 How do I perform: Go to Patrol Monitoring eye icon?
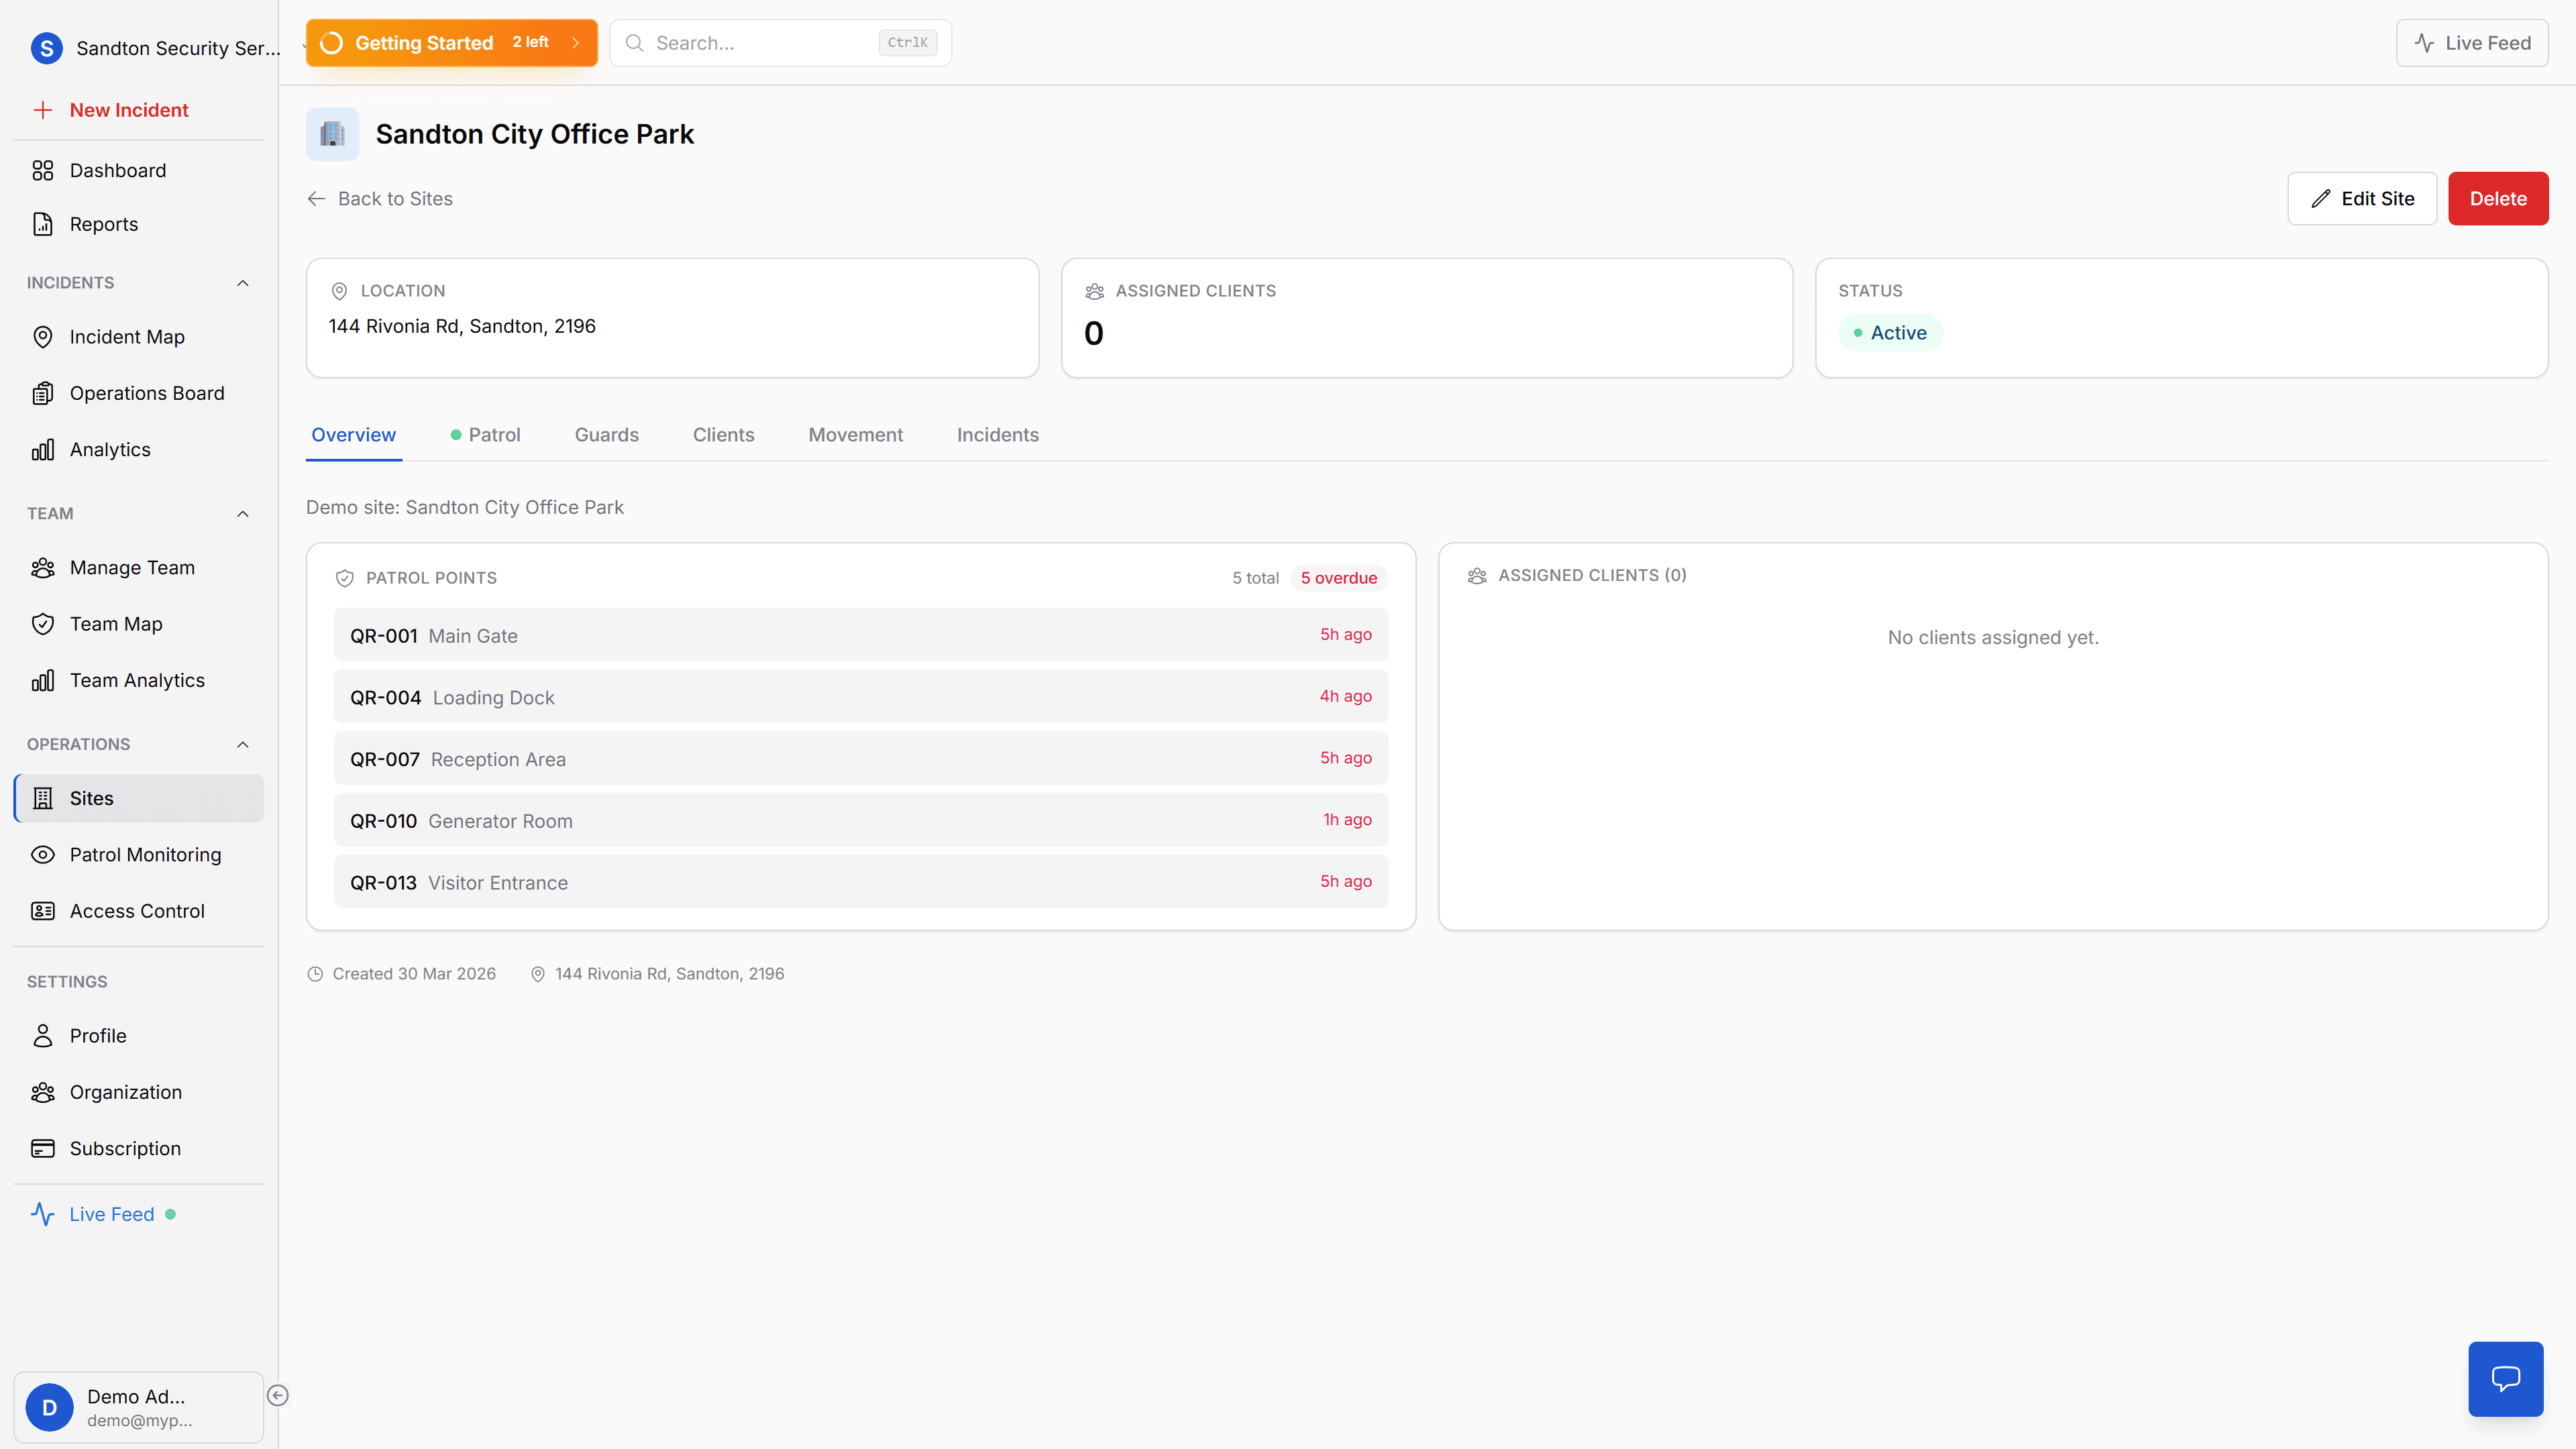43,854
